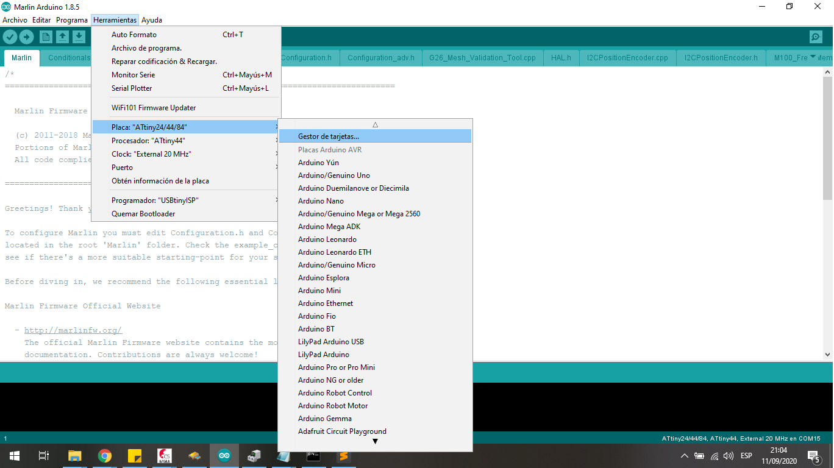Close the Herramientas menu via its title

tap(115, 20)
